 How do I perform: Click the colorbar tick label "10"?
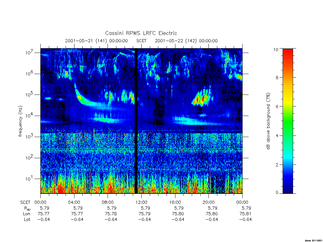point(276,49)
